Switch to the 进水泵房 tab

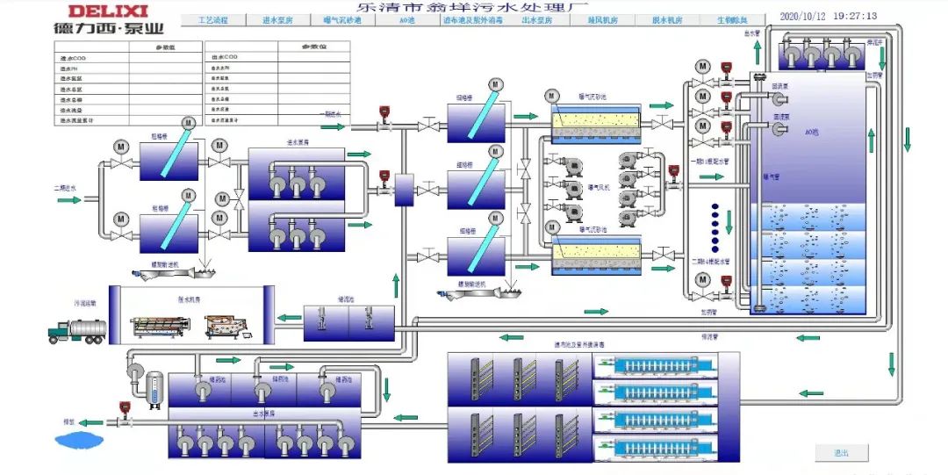tap(278, 18)
